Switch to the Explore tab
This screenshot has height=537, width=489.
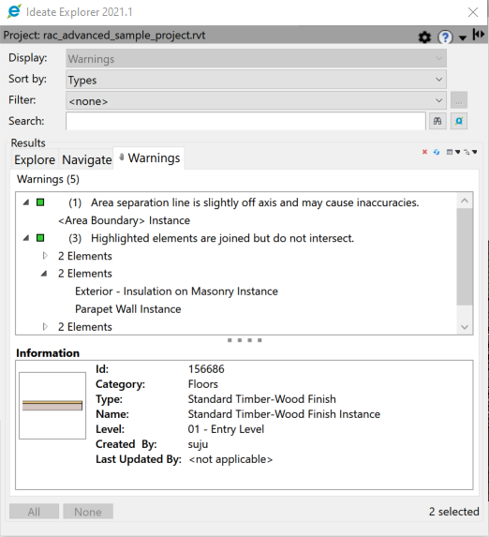(35, 159)
